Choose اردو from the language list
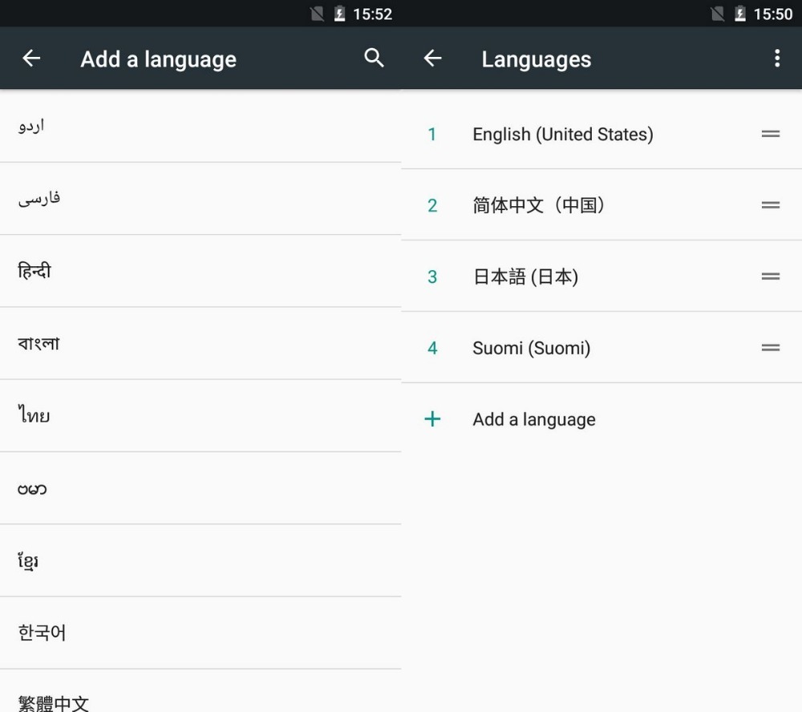 (x=31, y=126)
